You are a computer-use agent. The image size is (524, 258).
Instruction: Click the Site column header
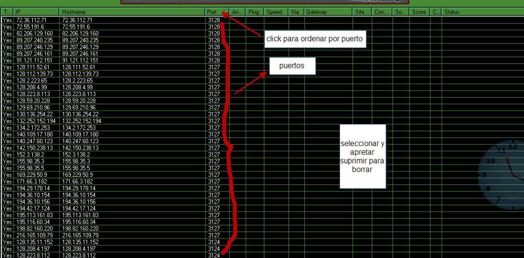362,12
